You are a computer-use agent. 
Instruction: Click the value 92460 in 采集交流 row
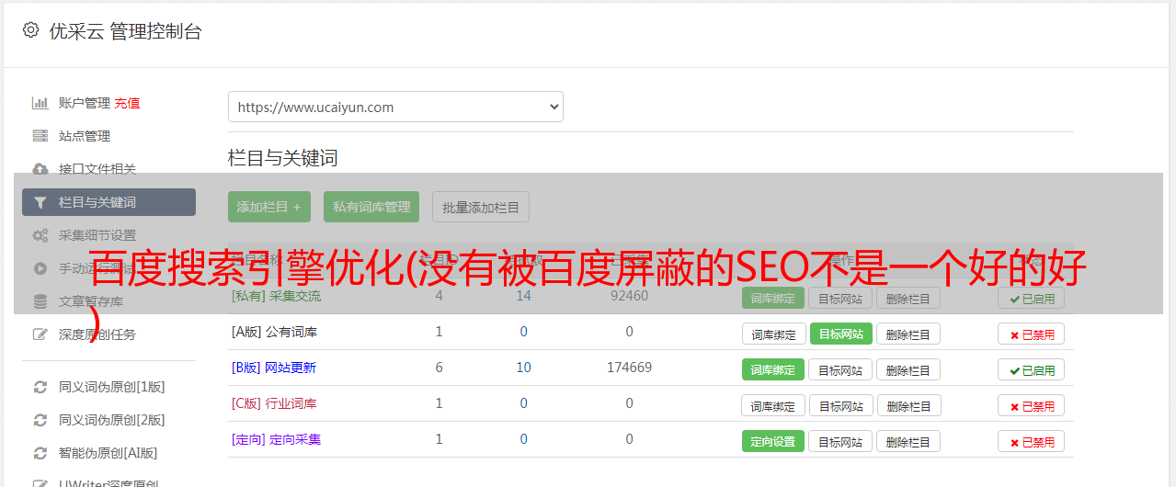coord(629,296)
